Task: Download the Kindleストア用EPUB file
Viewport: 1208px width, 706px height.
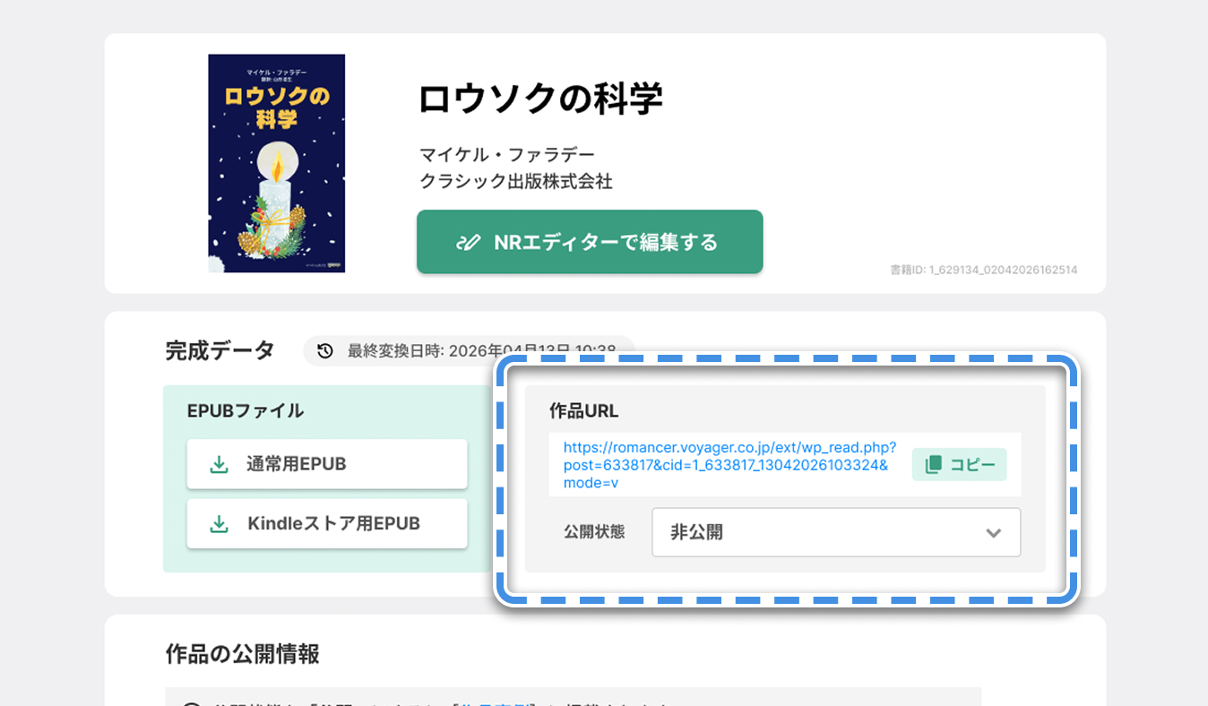Action: click(x=327, y=523)
